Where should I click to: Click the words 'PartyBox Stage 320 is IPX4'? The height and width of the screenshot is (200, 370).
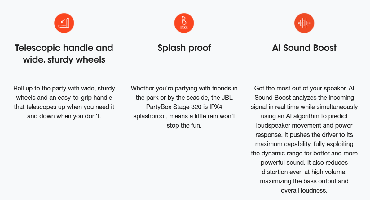tap(184, 107)
